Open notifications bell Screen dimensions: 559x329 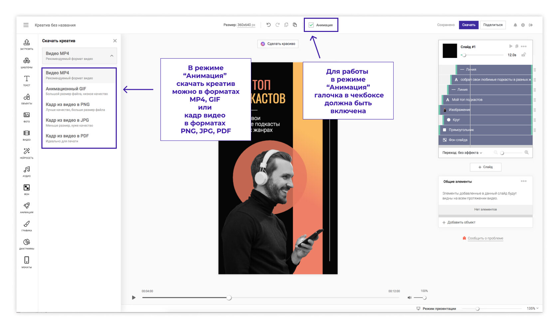pos(515,25)
